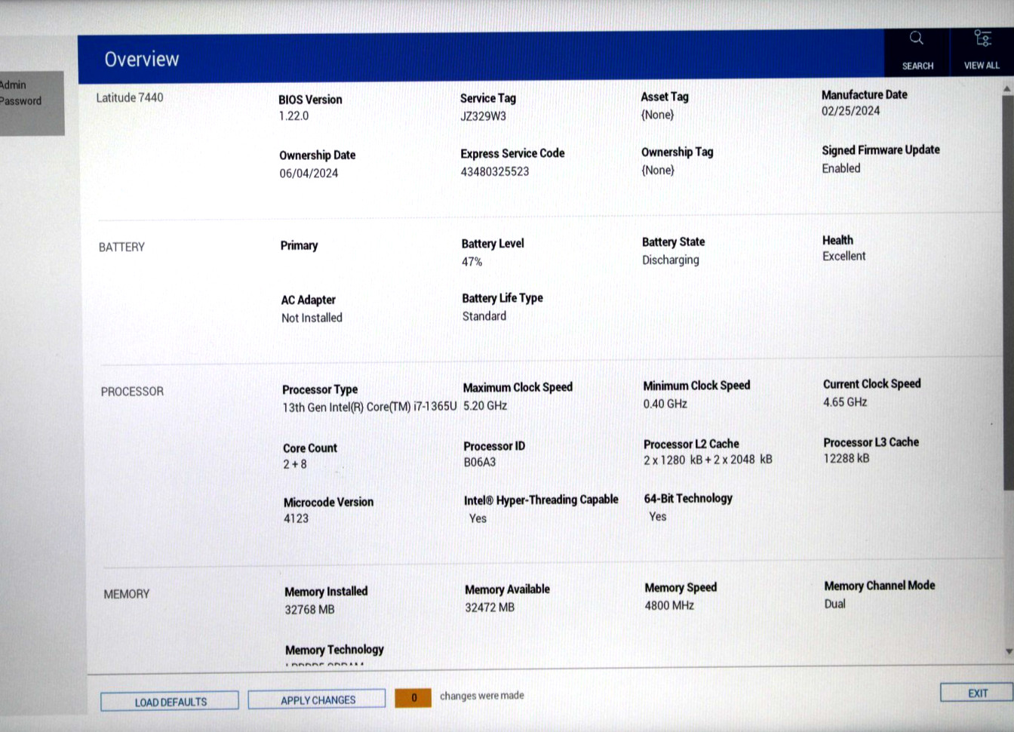Click the Service Tag value JZ329W3
The width and height of the screenshot is (1014, 732).
click(x=483, y=116)
